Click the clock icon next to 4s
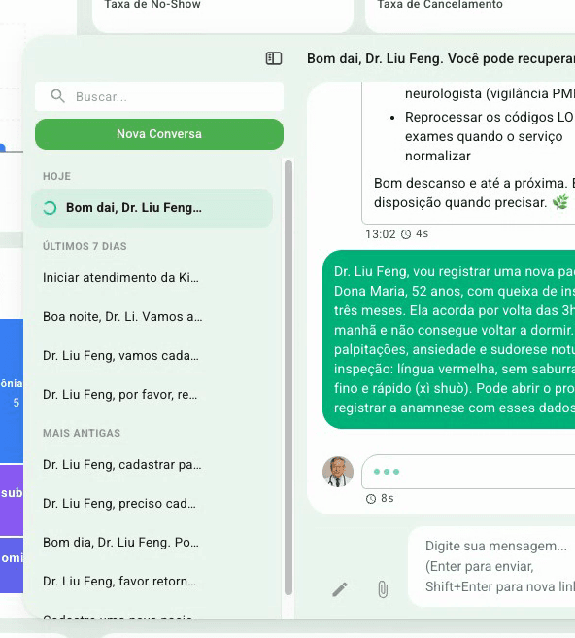The width and height of the screenshot is (575, 638). 406,234
